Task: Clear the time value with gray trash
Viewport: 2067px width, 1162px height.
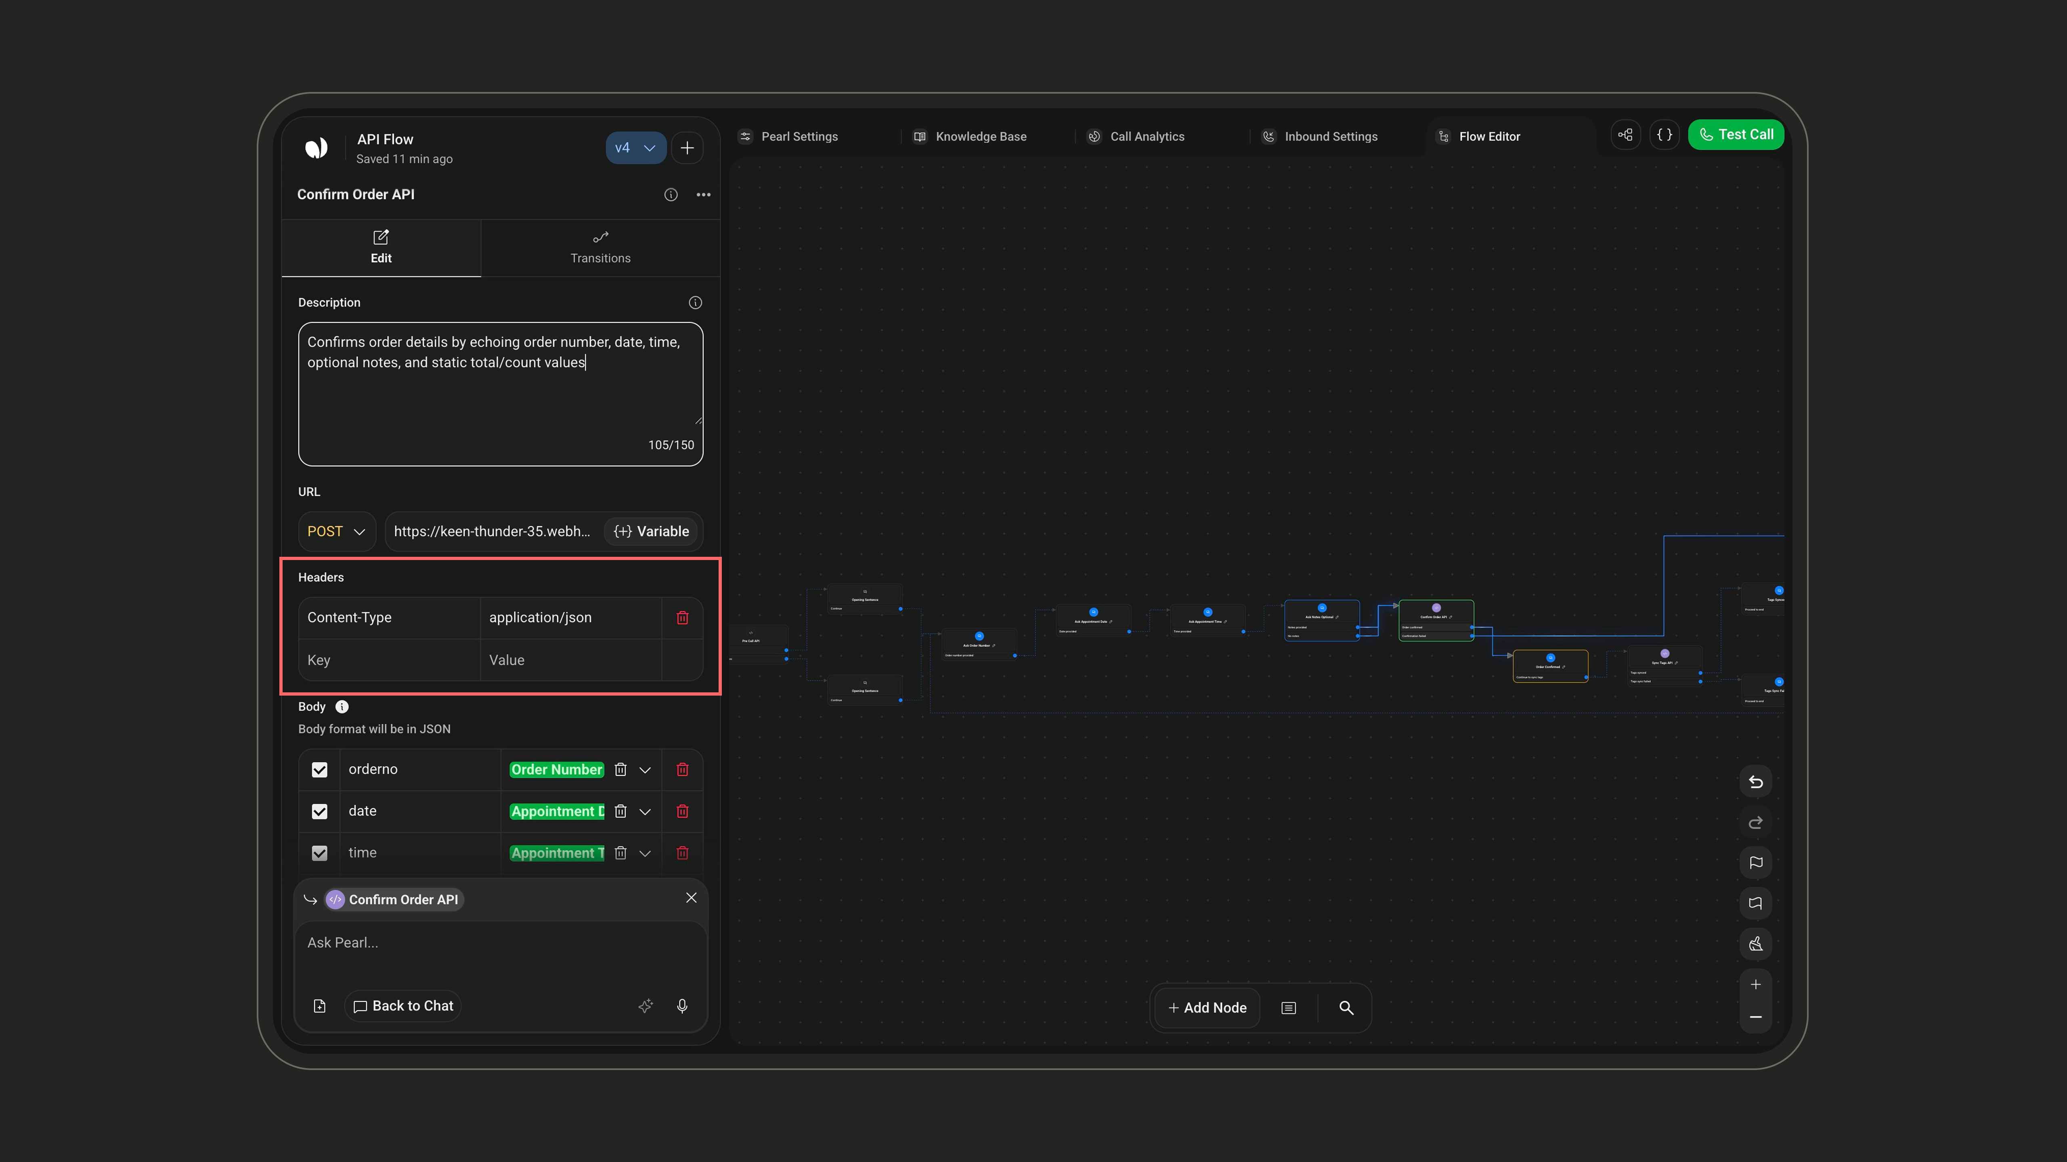Action: coord(620,853)
